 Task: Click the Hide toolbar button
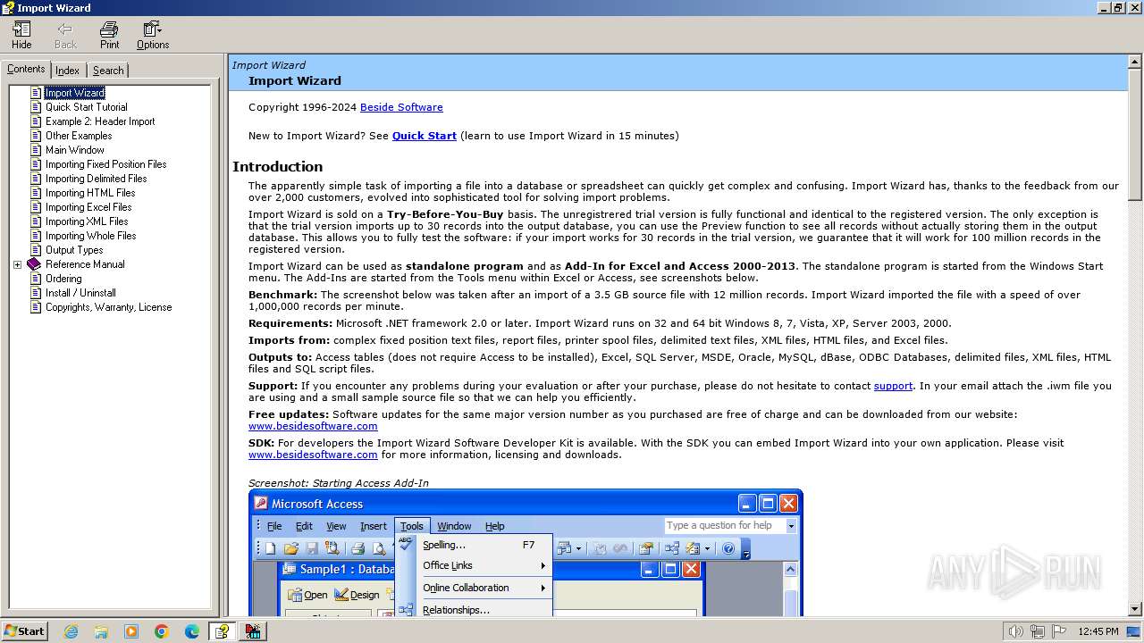pos(21,35)
